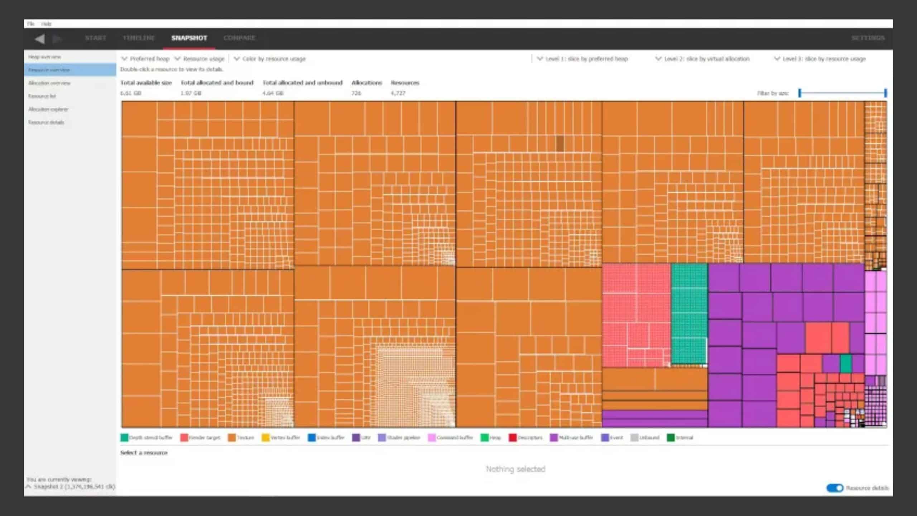Click the Texture legend color square
Image resolution: width=917 pixels, height=516 pixels.
[x=232, y=437]
